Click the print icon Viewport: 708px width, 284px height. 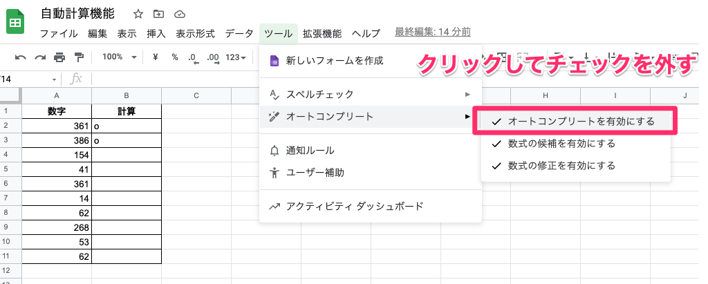click(59, 57)
